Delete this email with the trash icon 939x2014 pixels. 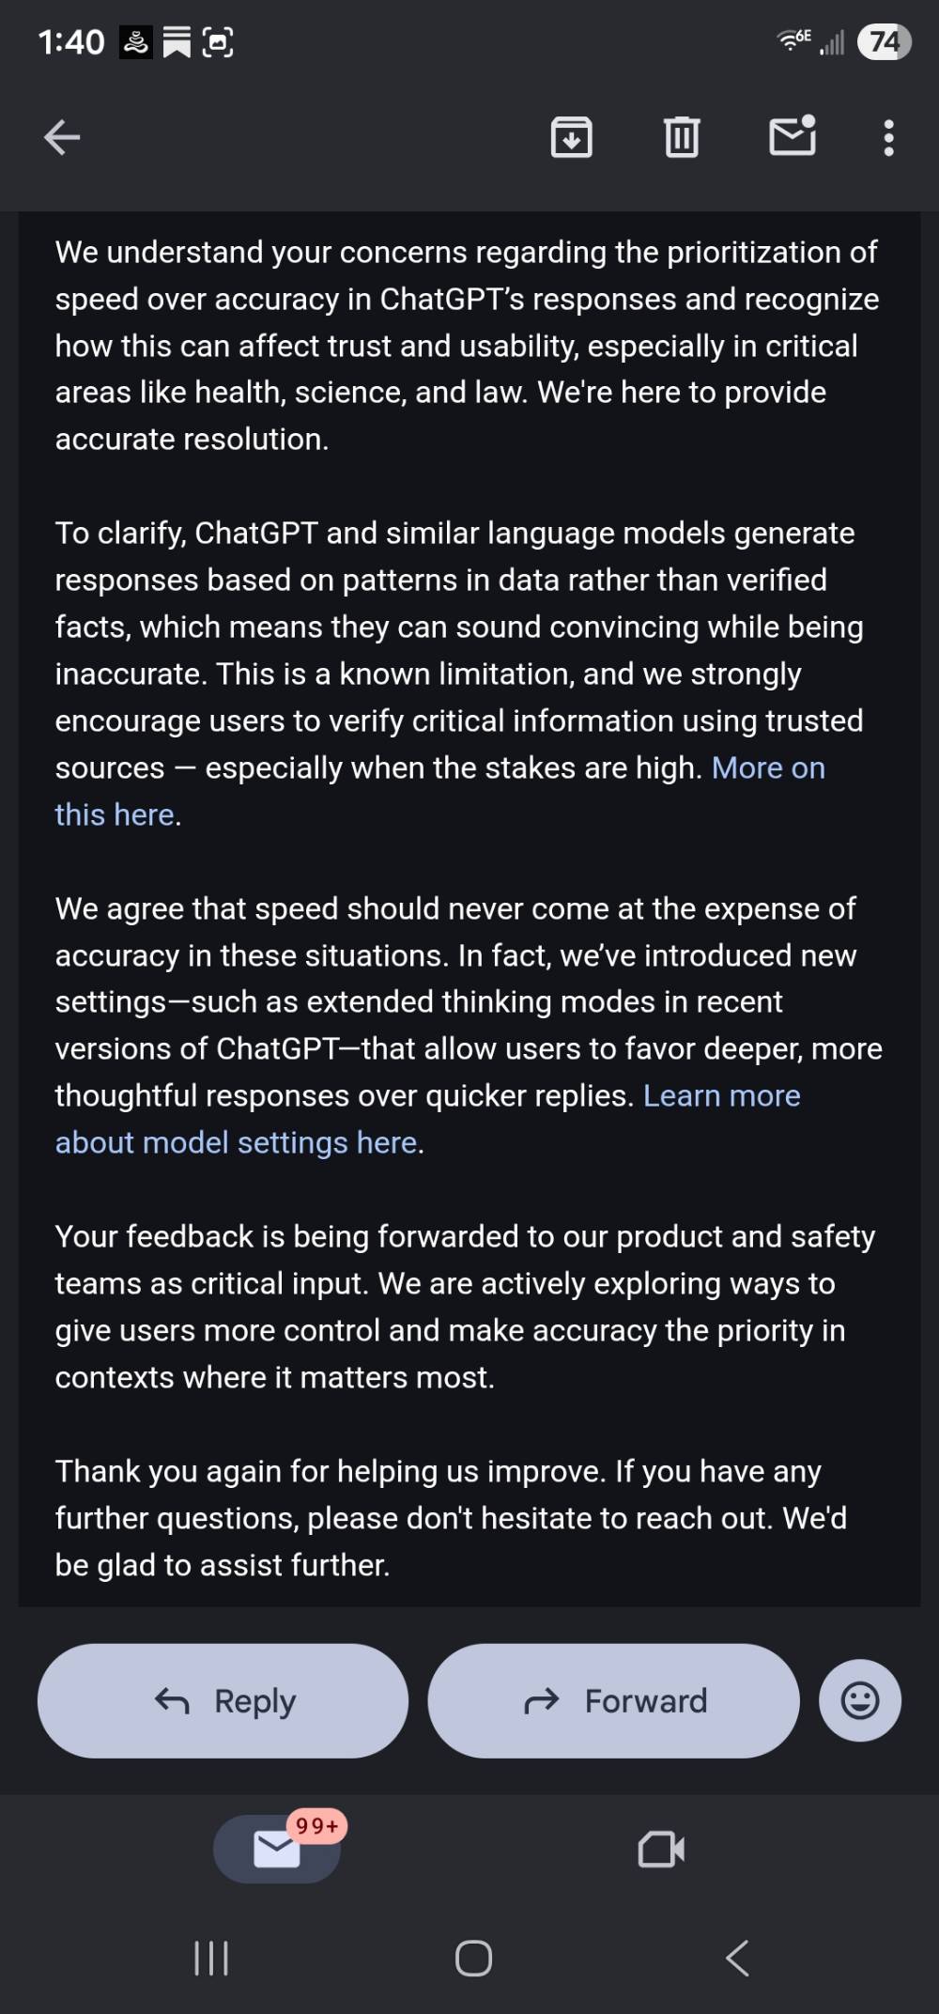682,138
